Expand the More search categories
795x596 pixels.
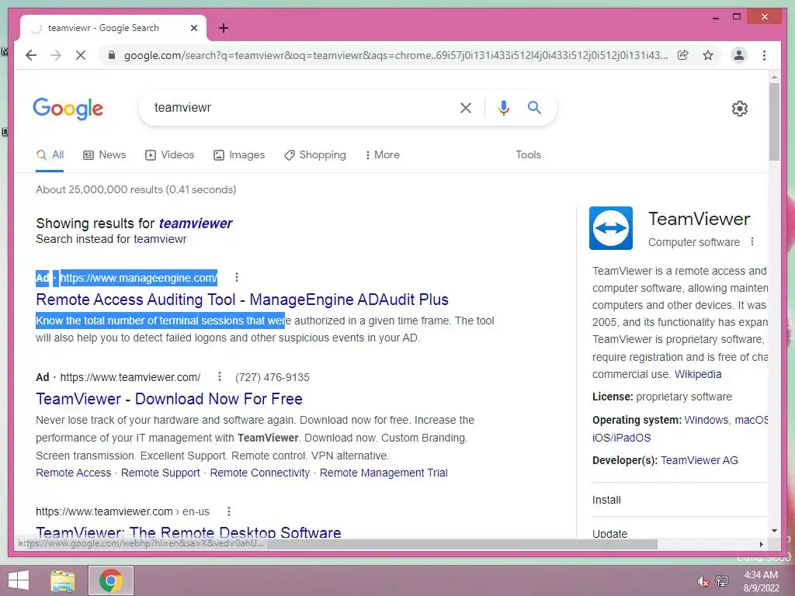(382, 155)
